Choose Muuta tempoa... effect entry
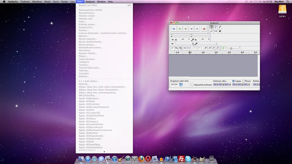Viewport: 292px width, 164px height. coord(104,45)
